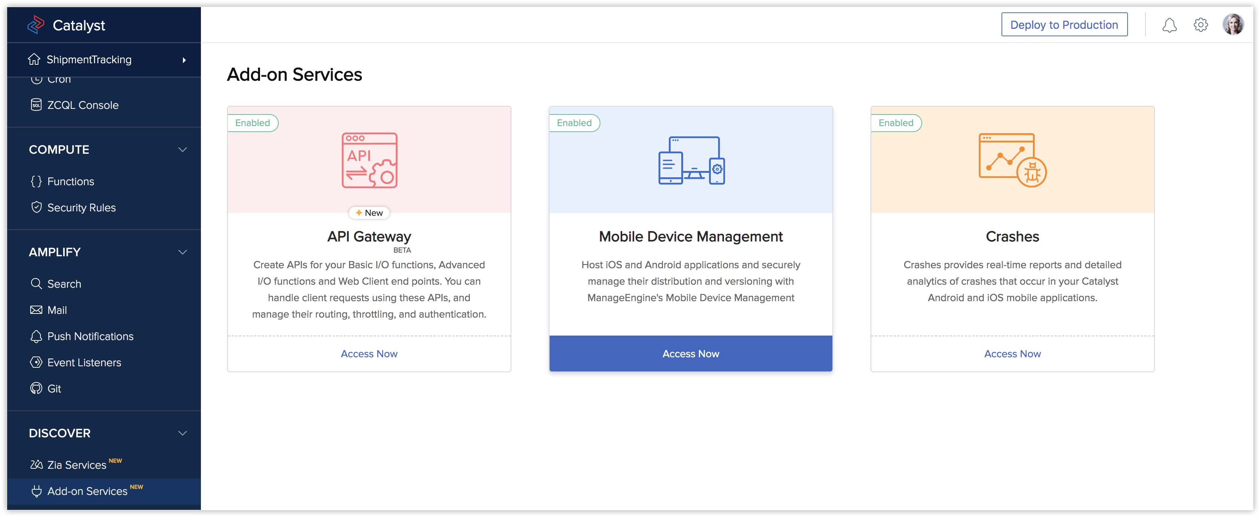1260x517 pixels.
Task: Click Access Now under API Gateway
Action: point(369,354)
